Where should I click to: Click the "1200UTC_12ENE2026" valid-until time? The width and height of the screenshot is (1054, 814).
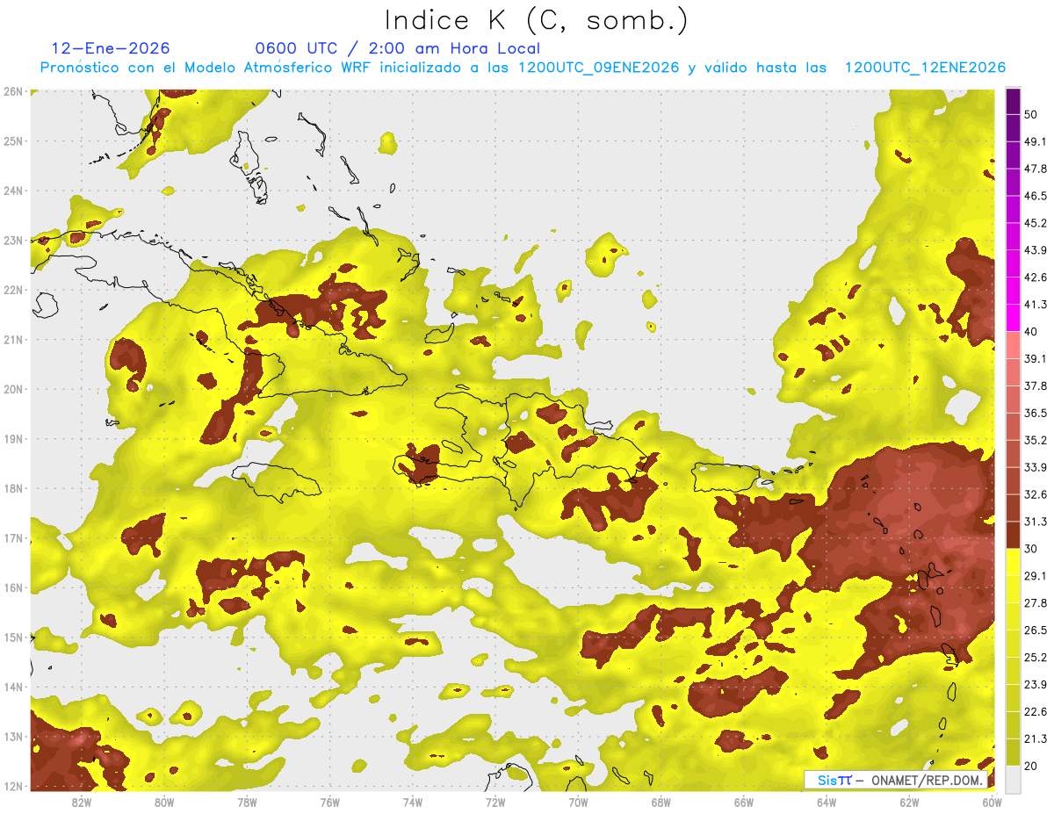[x=925, y=68]
